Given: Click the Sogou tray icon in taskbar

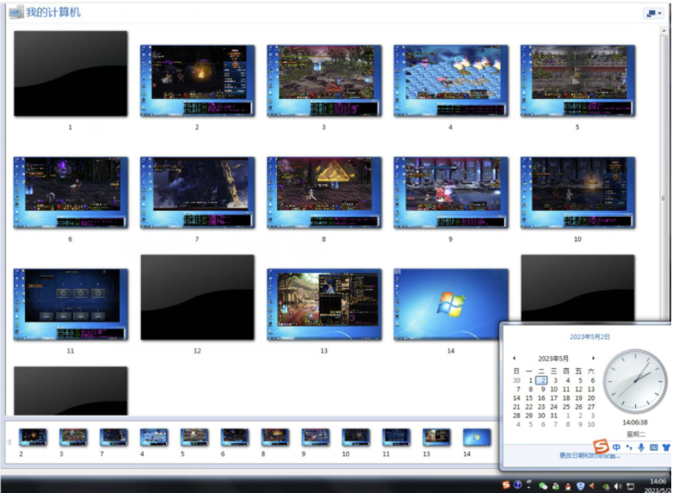Looking at the screenshot, I should [506, 485].
